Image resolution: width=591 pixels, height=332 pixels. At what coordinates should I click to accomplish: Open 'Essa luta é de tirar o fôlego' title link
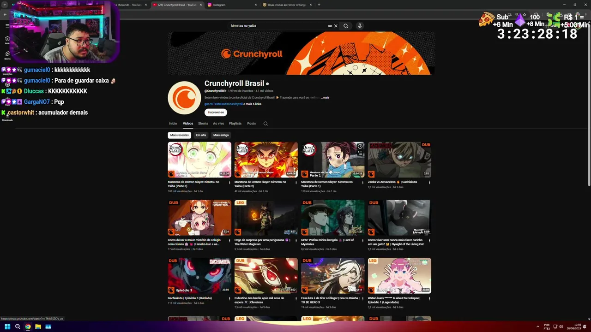pos(330,300)
